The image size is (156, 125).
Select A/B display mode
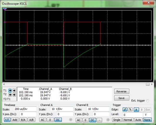click(x=31, y=120)
